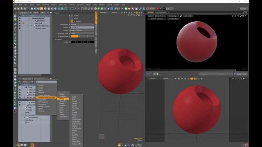Expand the Outdoor Spherical item
262x147 pixels.
[32, 26]
